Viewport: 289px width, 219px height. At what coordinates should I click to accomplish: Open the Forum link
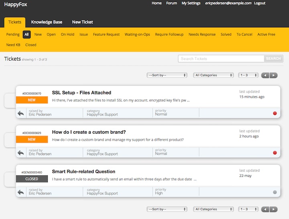coord(172,3)
